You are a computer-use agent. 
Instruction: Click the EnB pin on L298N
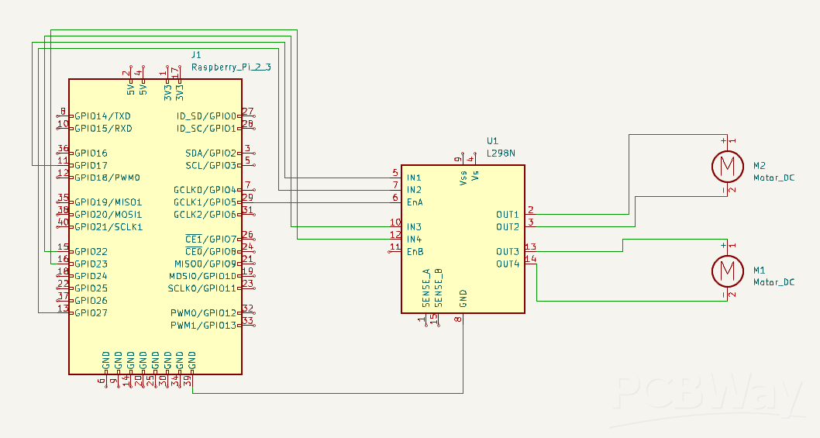[x=415, y=252]
